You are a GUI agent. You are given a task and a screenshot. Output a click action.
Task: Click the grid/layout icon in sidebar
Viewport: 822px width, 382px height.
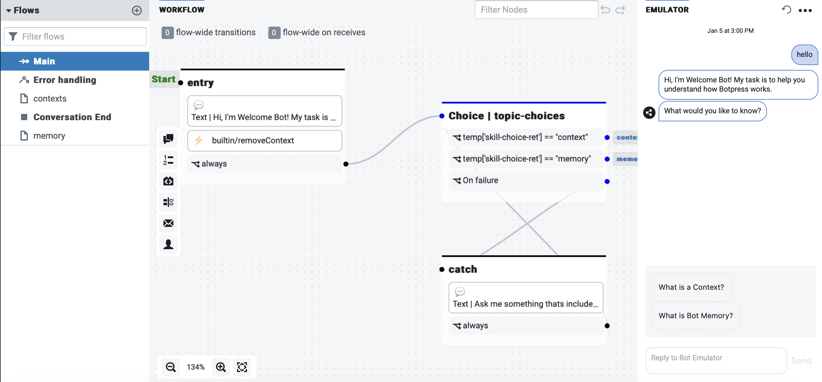coord(169,202)
